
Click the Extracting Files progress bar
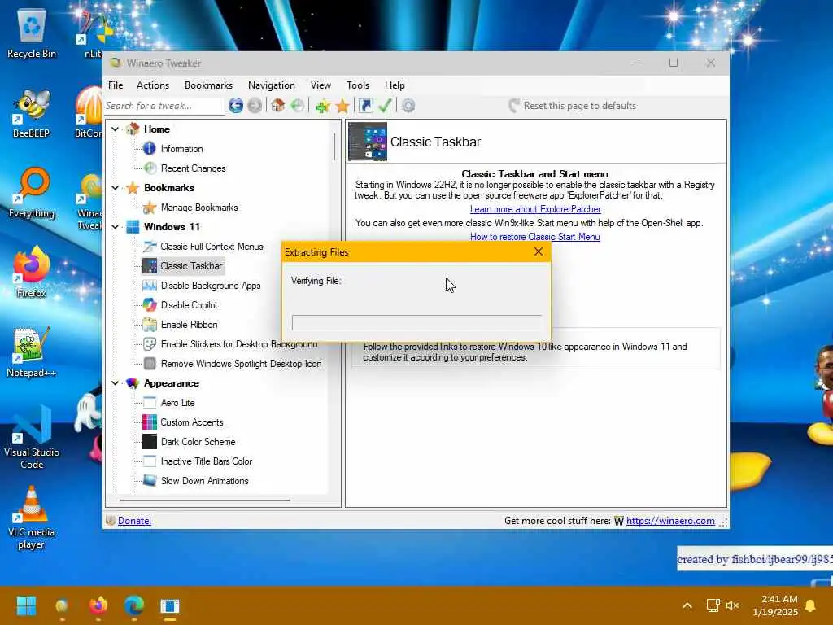(417, 322)
